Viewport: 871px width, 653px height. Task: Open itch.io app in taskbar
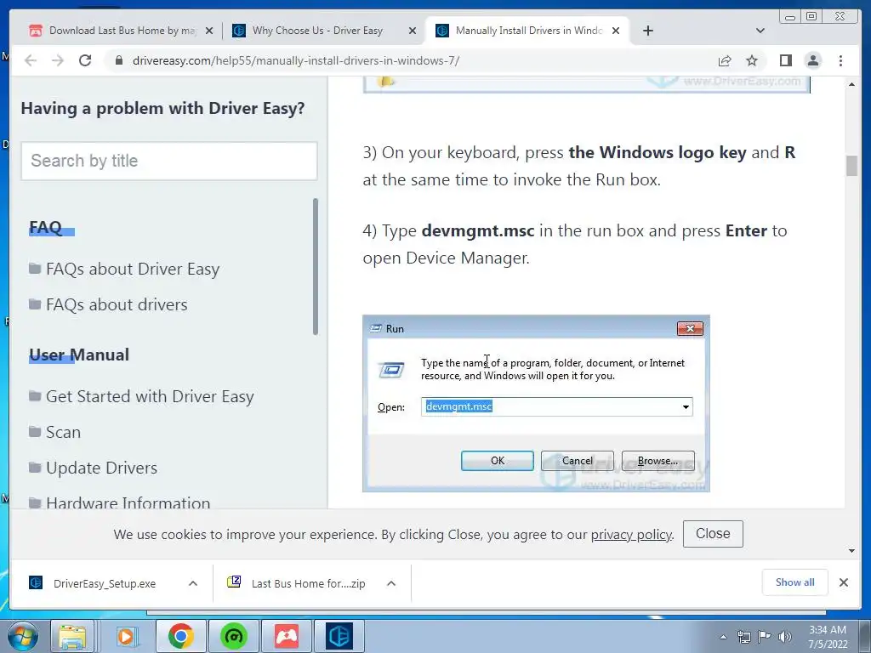(287, 636)
